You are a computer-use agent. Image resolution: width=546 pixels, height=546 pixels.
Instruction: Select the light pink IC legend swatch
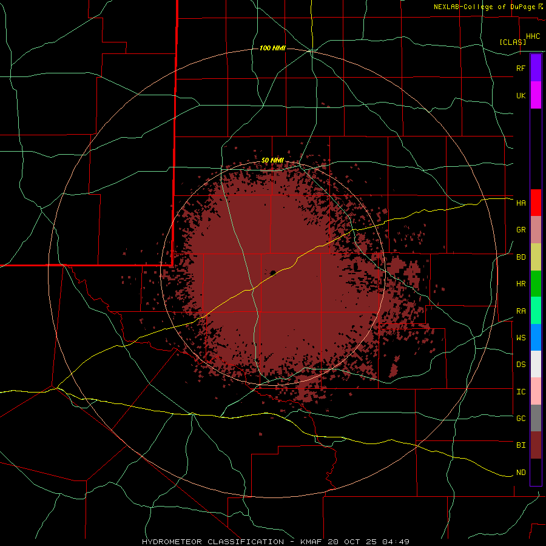[x=536, y=391]
